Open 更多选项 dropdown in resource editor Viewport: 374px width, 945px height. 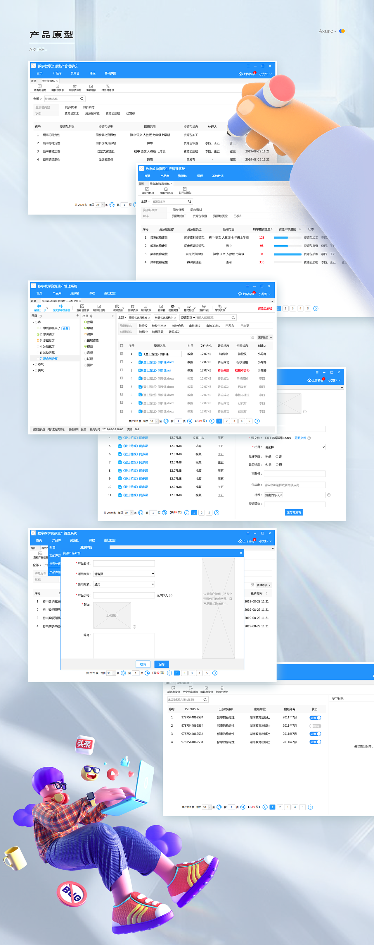click(x=265, y=338)
